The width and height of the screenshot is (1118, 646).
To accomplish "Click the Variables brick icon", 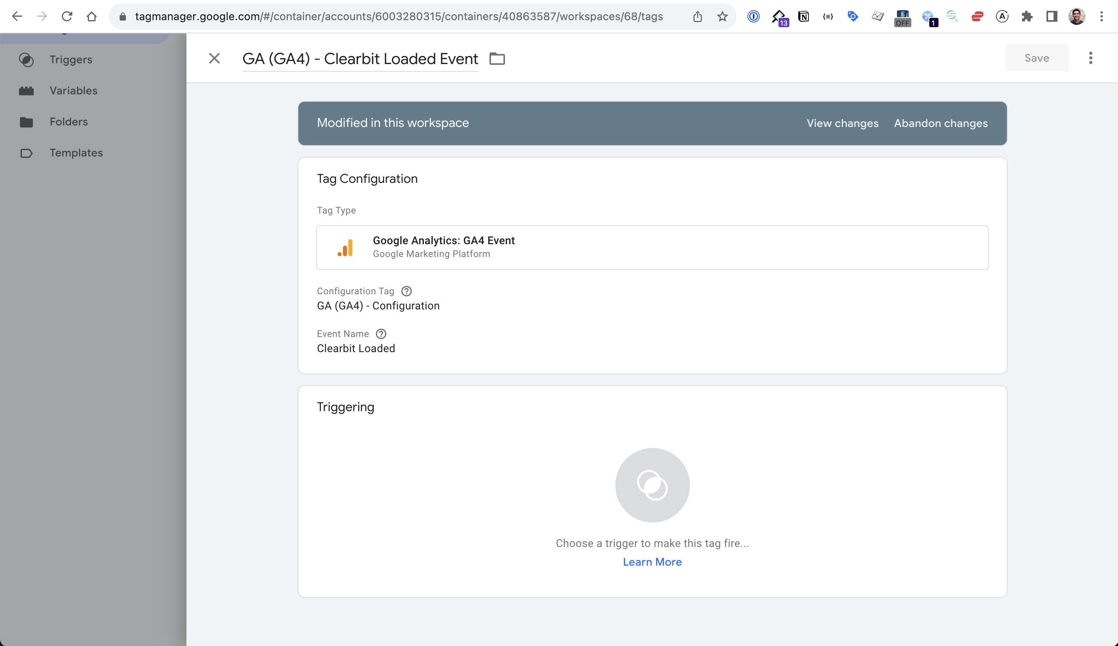I will click(26, 91).
